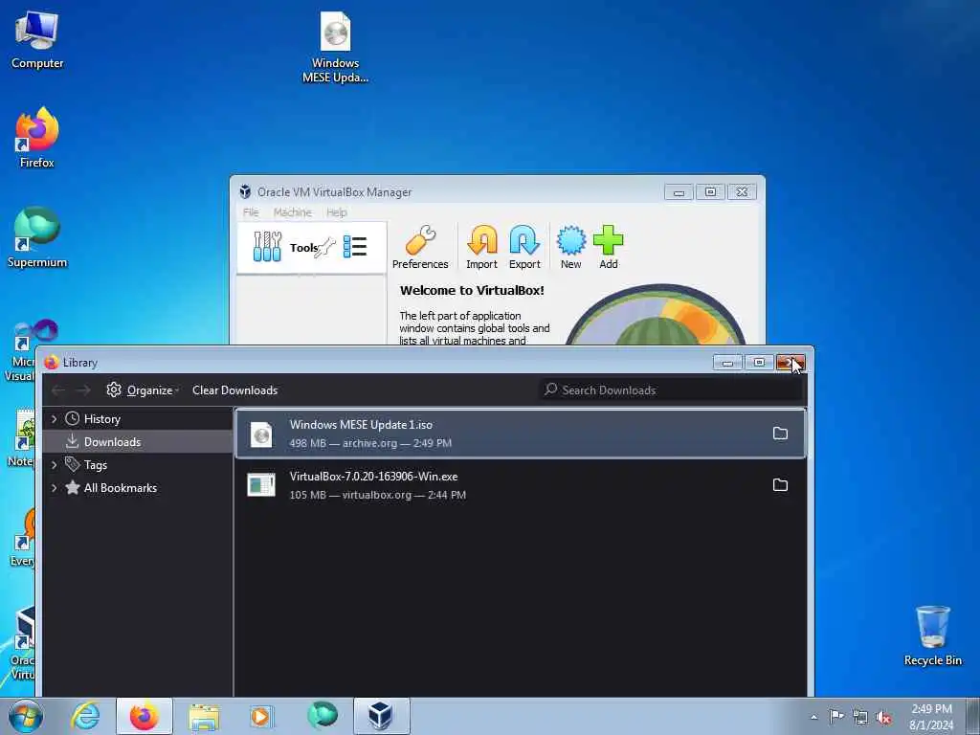Select History in Library sidebar

coord(138,419)
